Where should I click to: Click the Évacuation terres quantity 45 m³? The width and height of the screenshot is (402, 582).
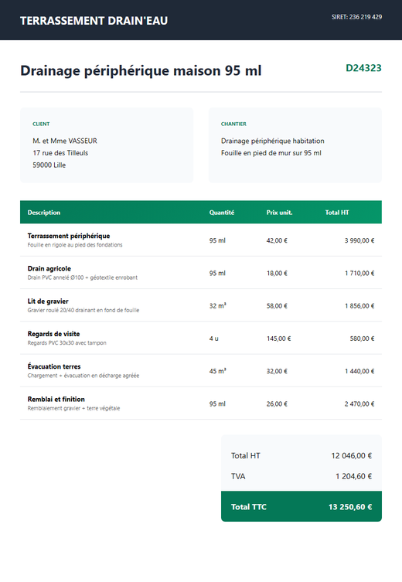click(x=217, y=371)
